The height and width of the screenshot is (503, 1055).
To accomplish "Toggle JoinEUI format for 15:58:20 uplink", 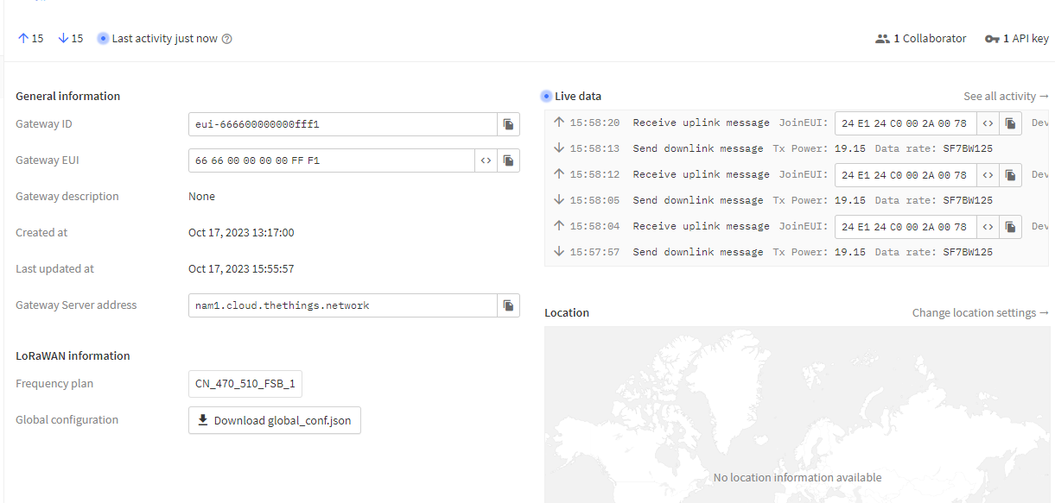I will [988, 123].
